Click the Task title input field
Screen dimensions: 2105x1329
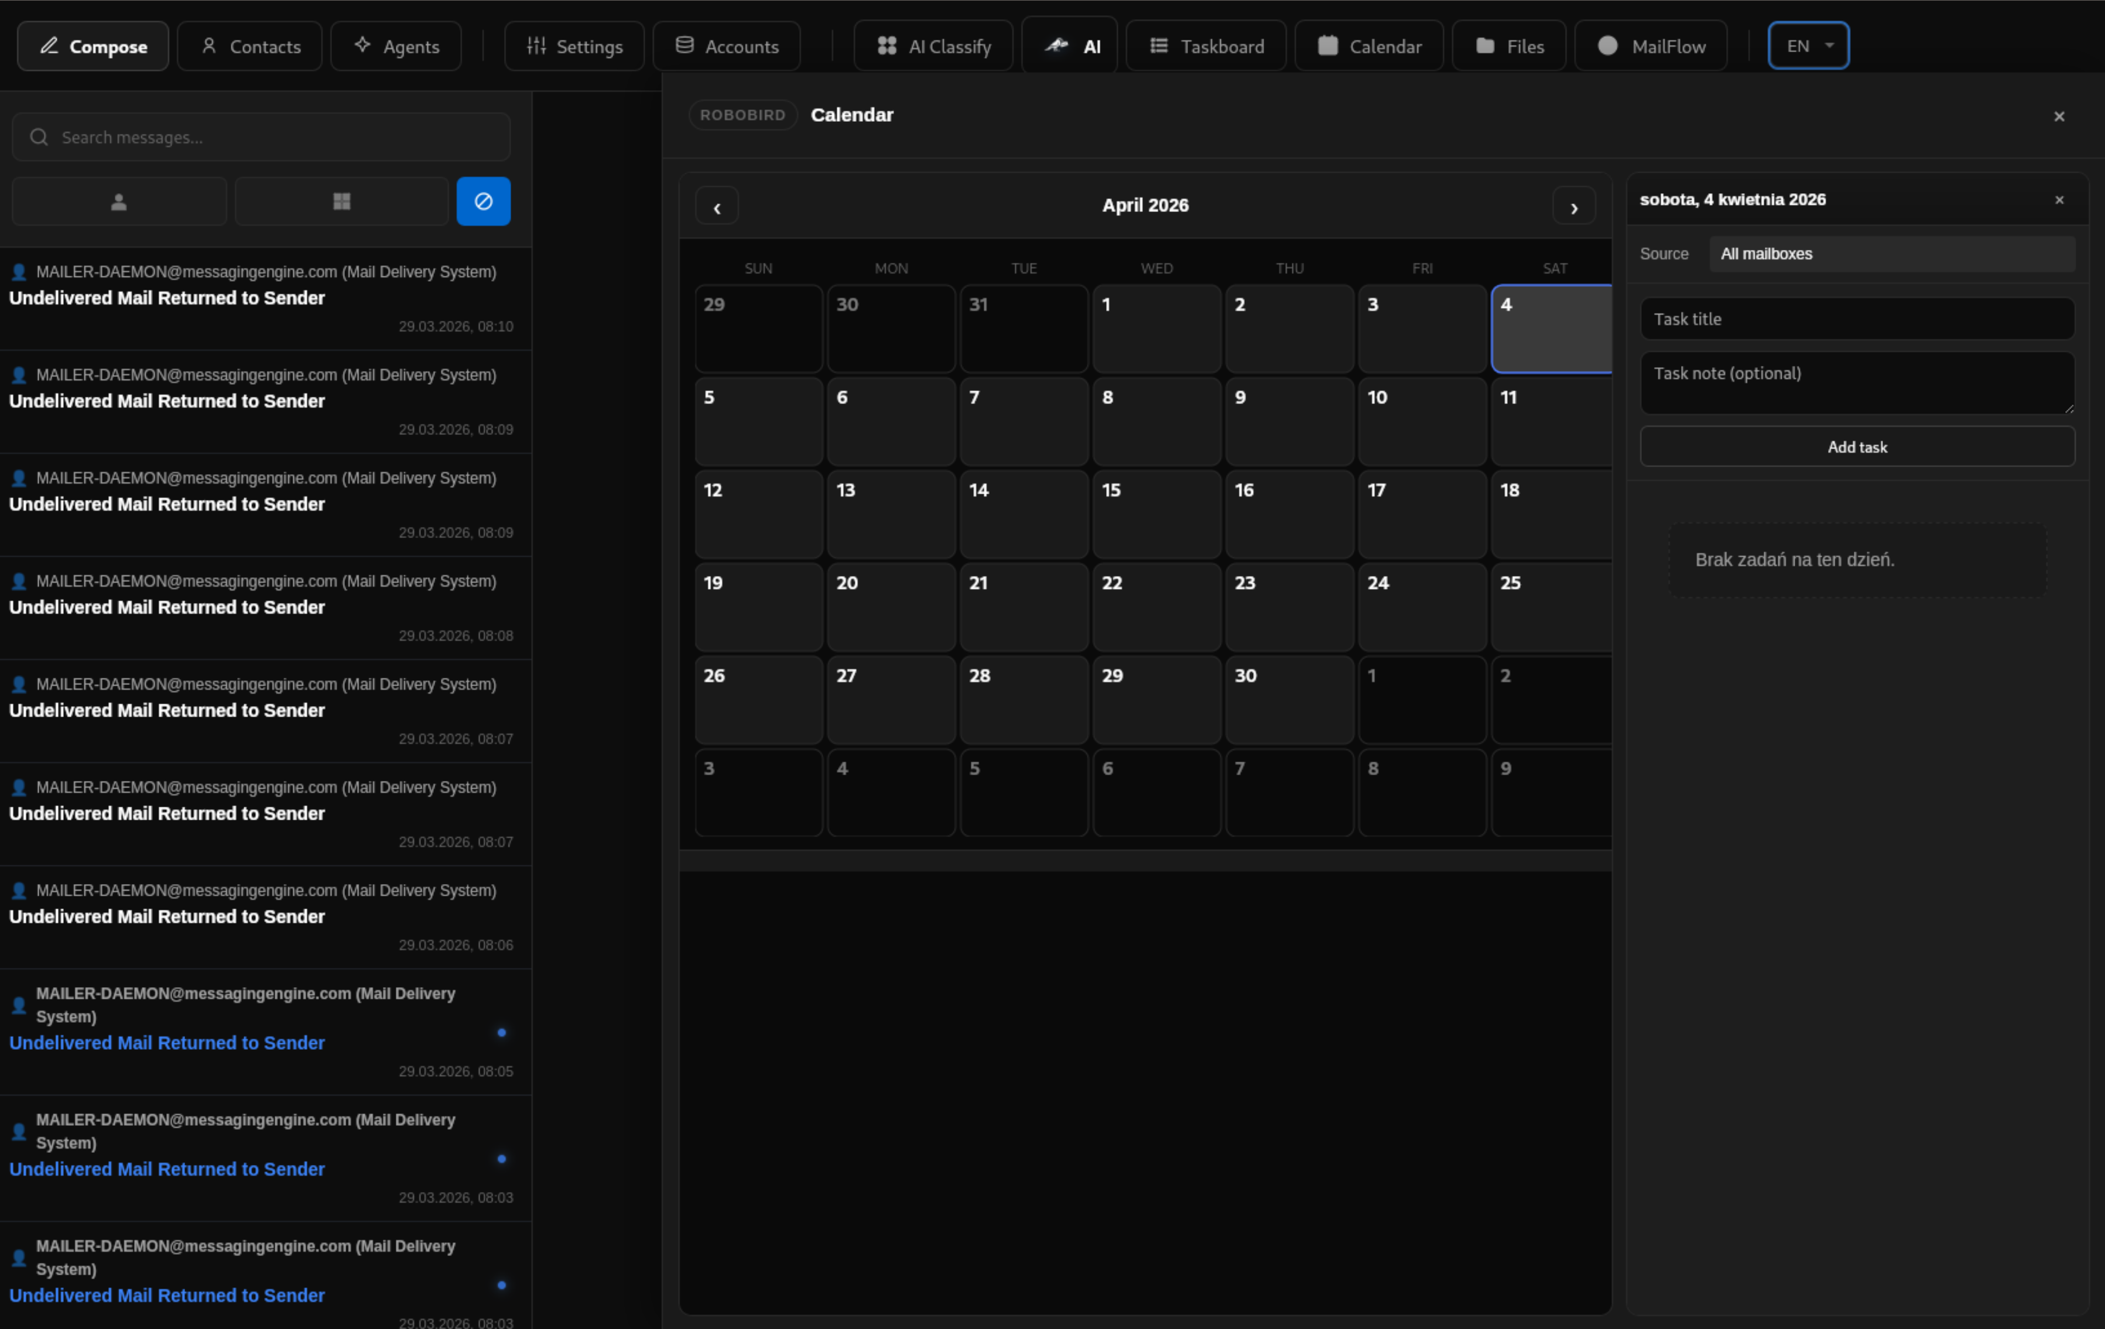point(1857,319)
